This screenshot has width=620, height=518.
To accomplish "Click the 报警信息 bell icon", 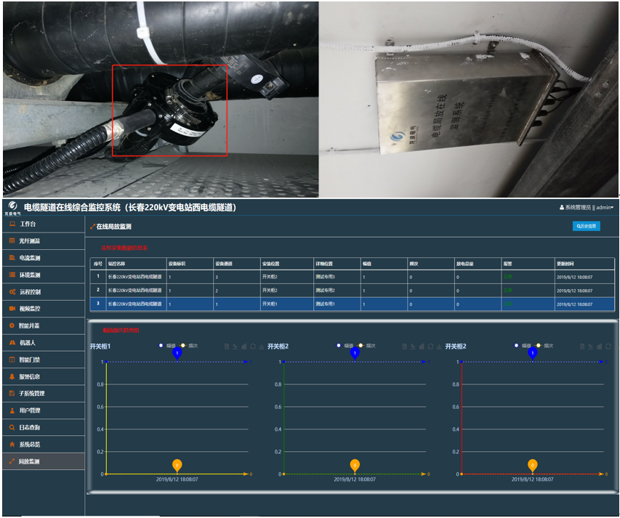I will pyautogui.click(x=12, y=377).
